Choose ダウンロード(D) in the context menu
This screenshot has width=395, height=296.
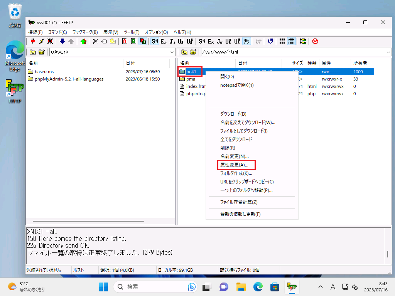coord(233,114)
